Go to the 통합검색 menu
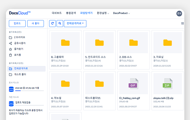This screenshot has height=120, width=190. point(71,13)
